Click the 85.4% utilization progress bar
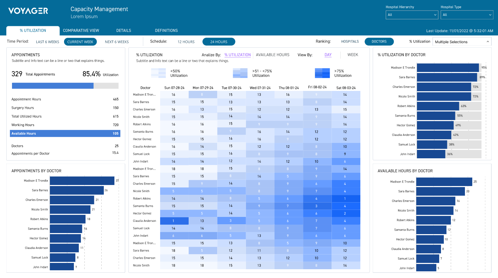Viewport: 498px width, 278px height. coord(65,86)
